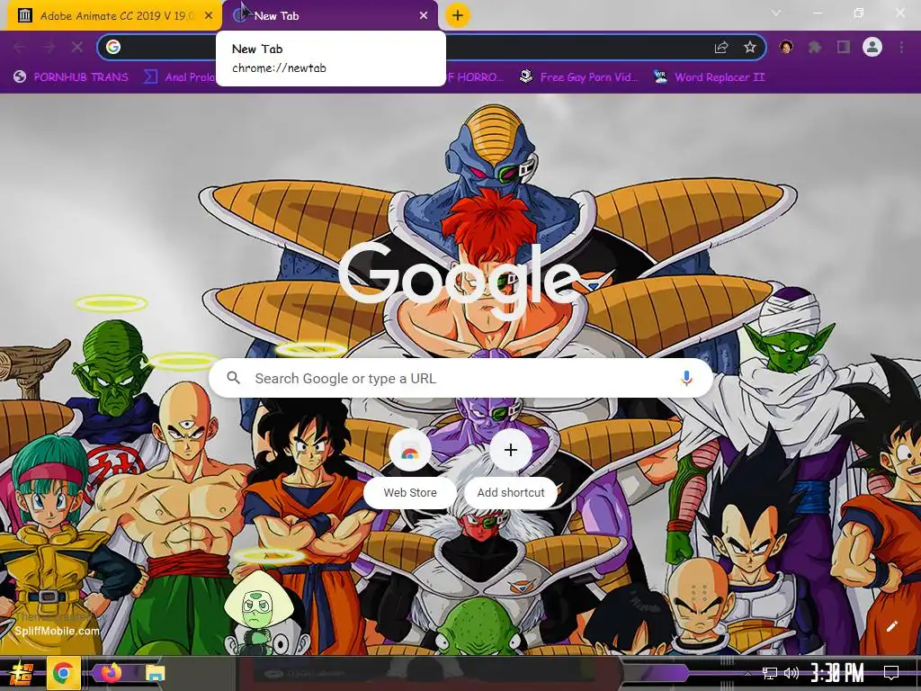Select the New Tab tab
921x691 pixels.
tap(330, 16)
